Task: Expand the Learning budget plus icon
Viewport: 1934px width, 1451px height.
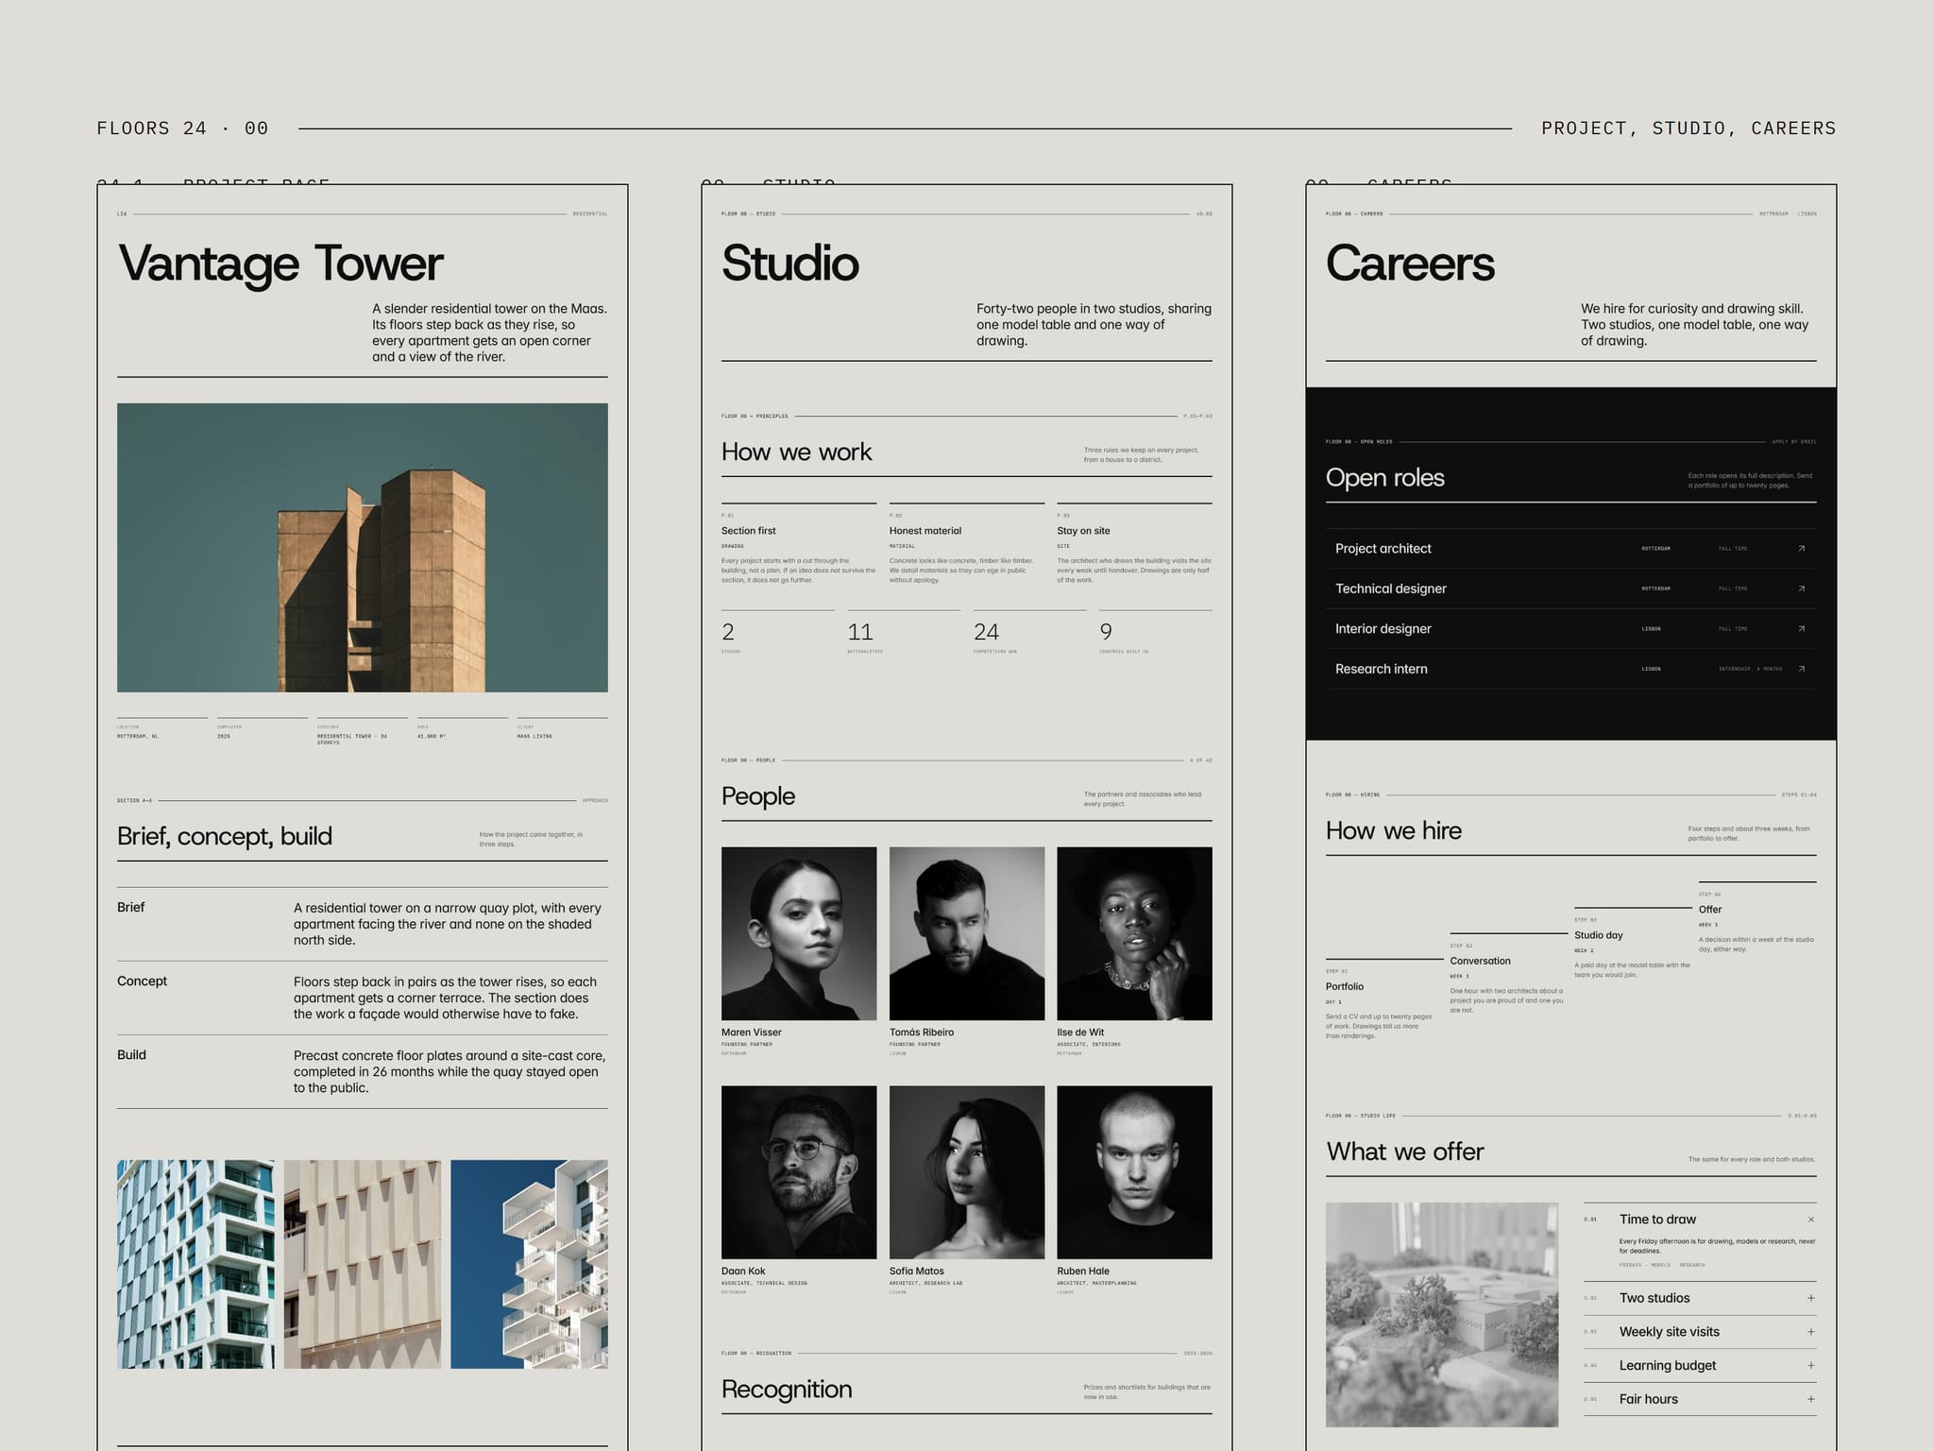Action: (1810, 1365)
